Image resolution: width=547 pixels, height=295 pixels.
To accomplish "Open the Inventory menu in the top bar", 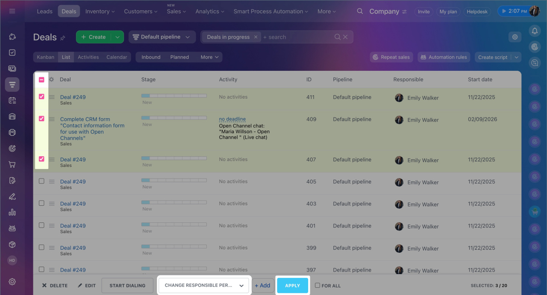I will pos(100,12).
